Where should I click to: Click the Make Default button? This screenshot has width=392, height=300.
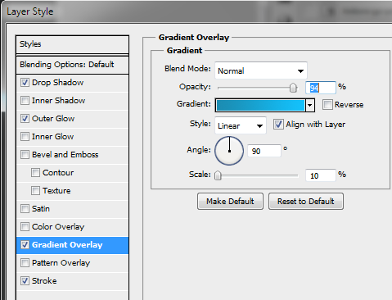click(230, 202)
